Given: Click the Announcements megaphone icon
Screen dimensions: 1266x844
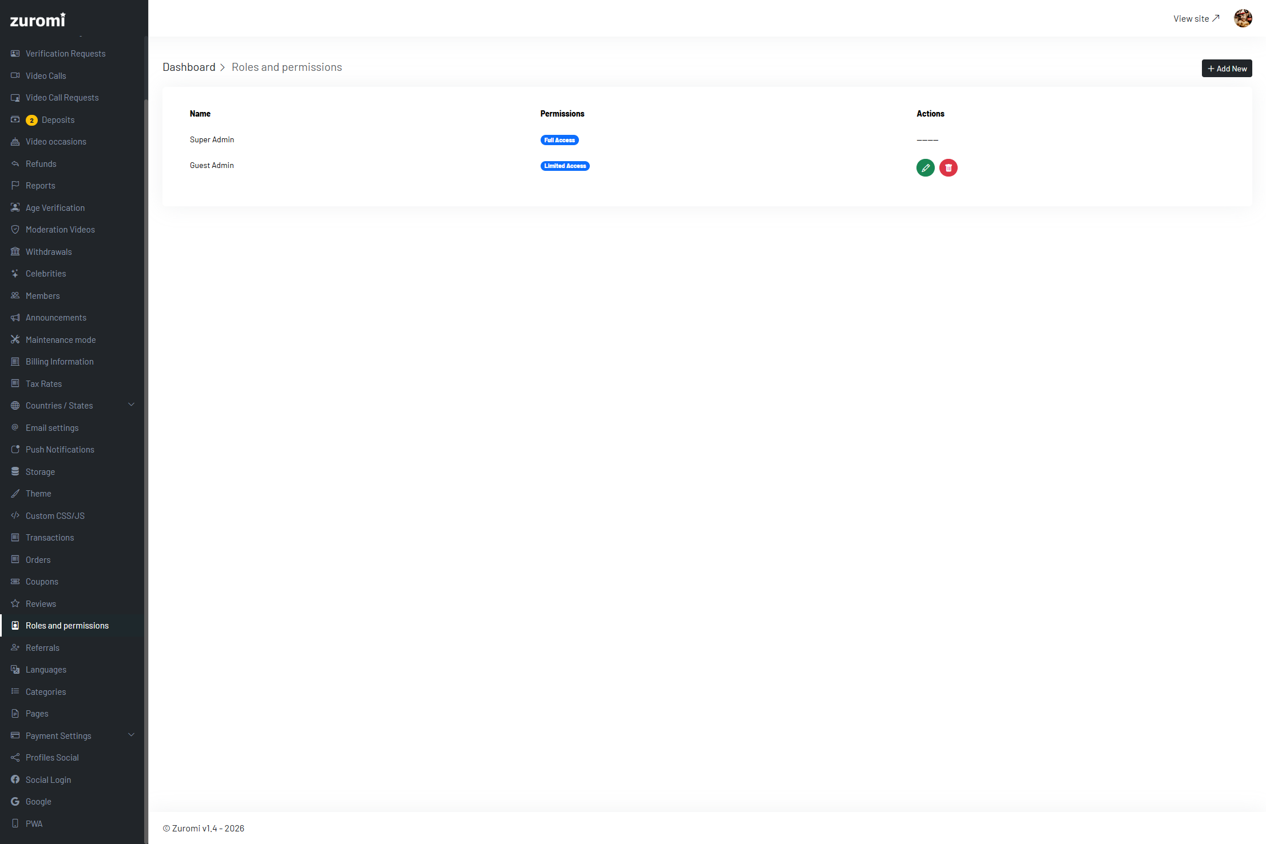Looking at the screenshot, I should [x=15, y=317].
